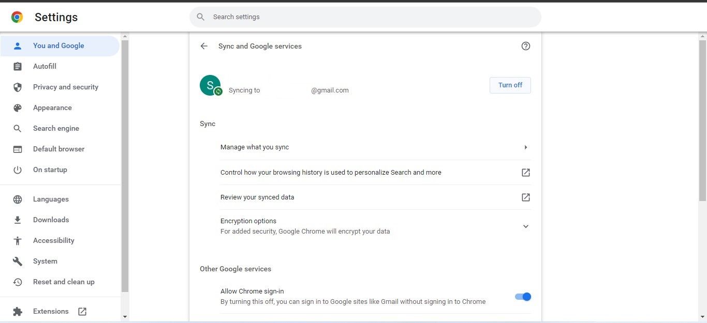Click Review your synced data text
Screen dimensions: 707x323
257,197
